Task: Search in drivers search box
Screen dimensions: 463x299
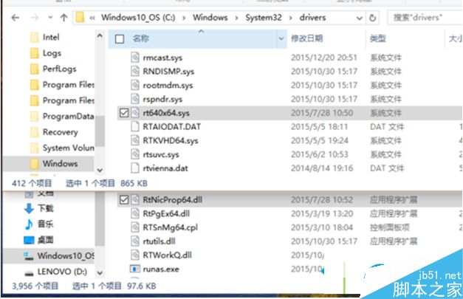Action: click(425, 18)
